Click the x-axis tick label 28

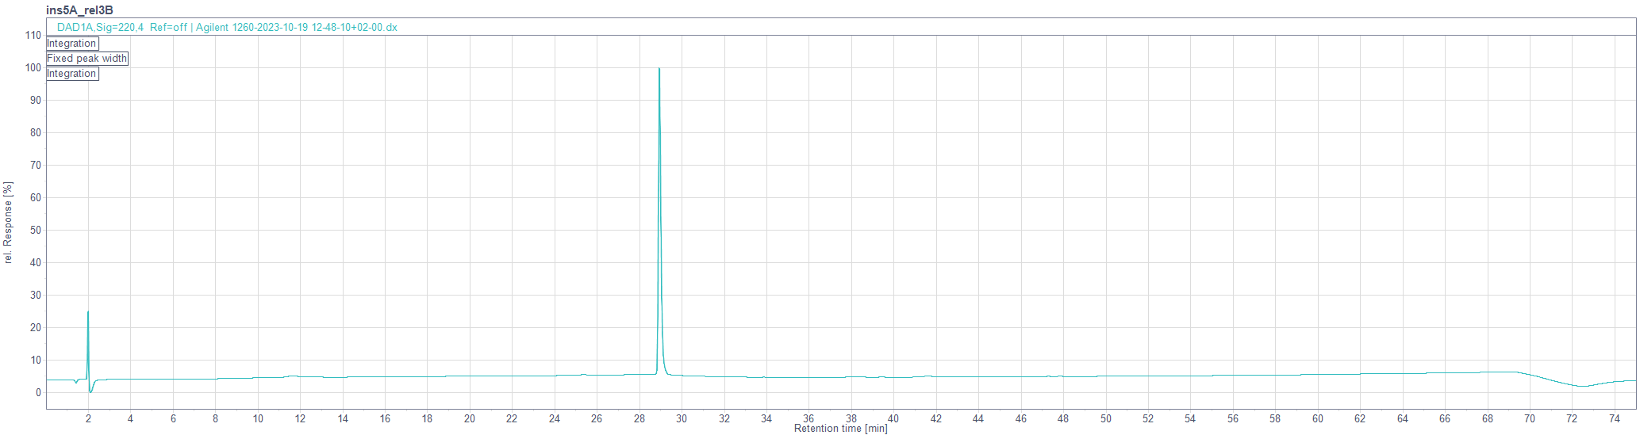[x=639, y=418]
